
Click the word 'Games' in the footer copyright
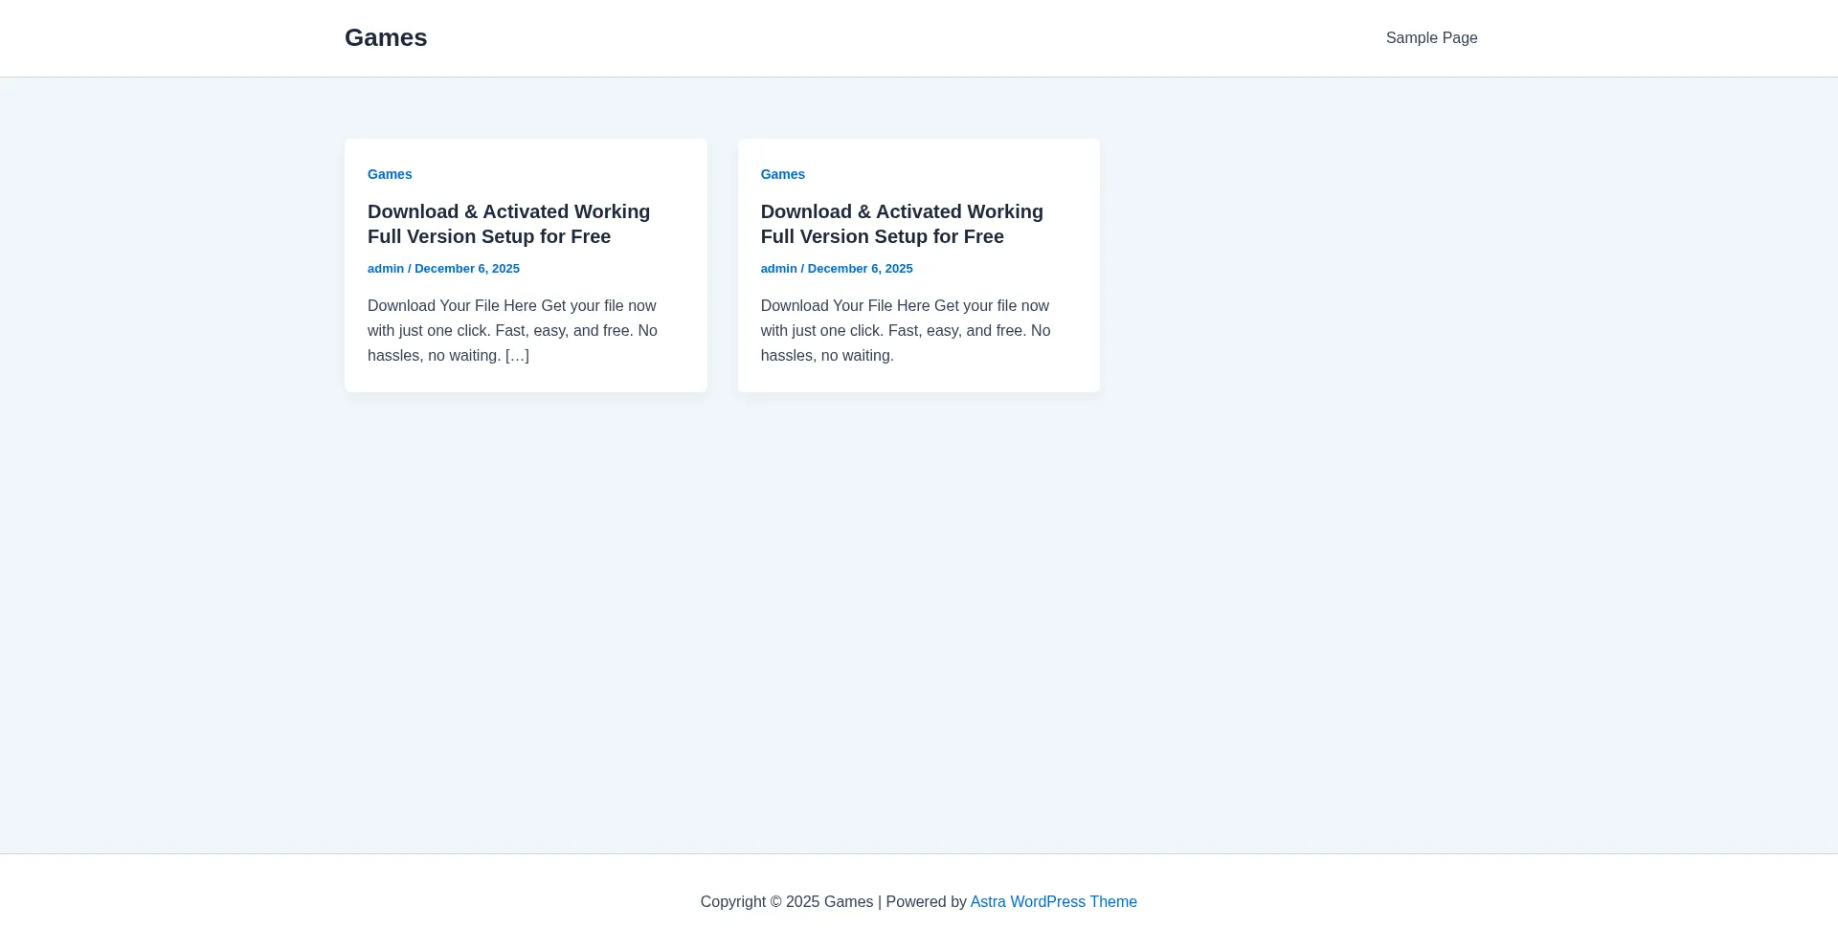click(848, 902)
